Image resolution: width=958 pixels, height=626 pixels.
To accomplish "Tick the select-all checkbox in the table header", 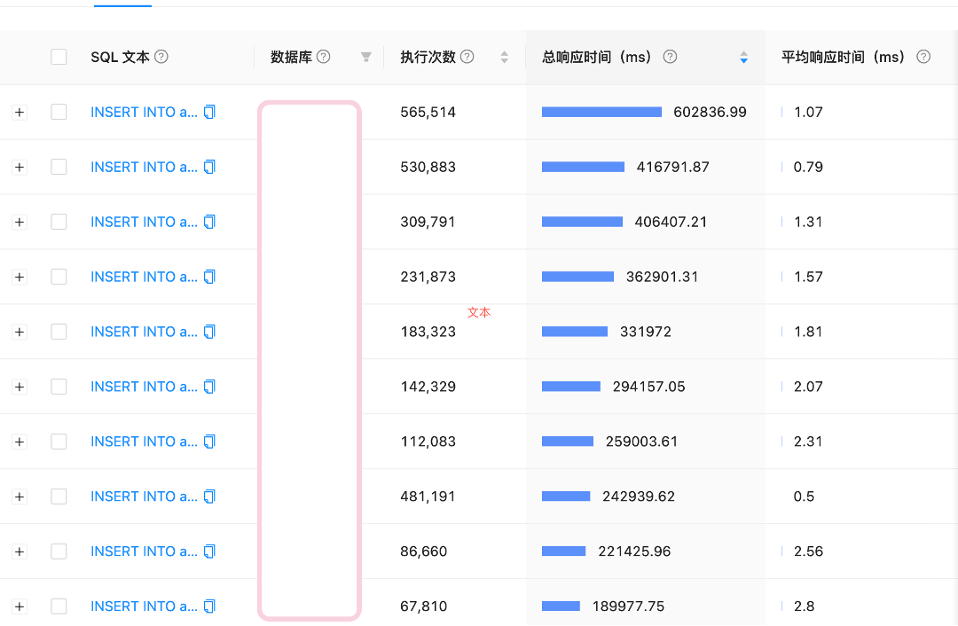I will 59,57.
